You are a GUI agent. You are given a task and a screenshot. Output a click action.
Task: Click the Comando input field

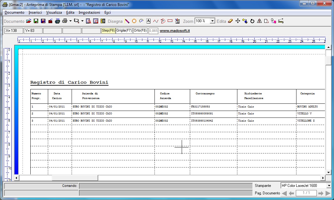point(166,186)
